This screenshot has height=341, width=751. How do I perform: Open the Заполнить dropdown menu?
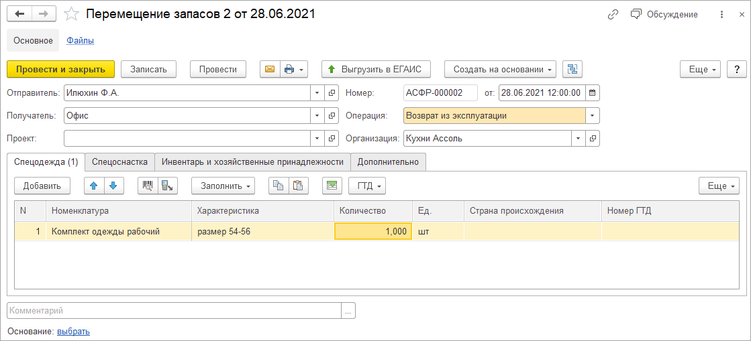[223, 186]
